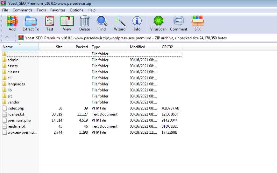Open Extract To from the toolbar
The image size is (277, 173).
coord(31,21)
